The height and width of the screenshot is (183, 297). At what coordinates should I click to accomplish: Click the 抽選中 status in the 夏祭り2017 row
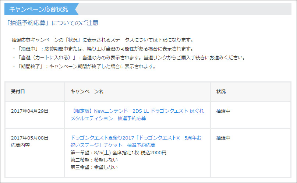(x=223, y=138)
